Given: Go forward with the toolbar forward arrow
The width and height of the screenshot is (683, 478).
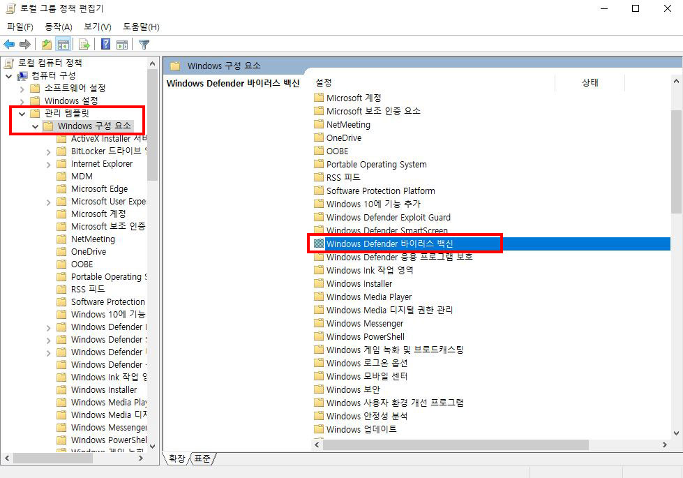Looking at the screenshot, I should click(x=25, y=44).
